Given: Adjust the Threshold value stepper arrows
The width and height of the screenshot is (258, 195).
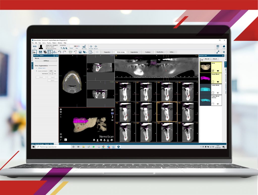Looking at the screenshot, I should pyautogui.click(x=53, y=74).
